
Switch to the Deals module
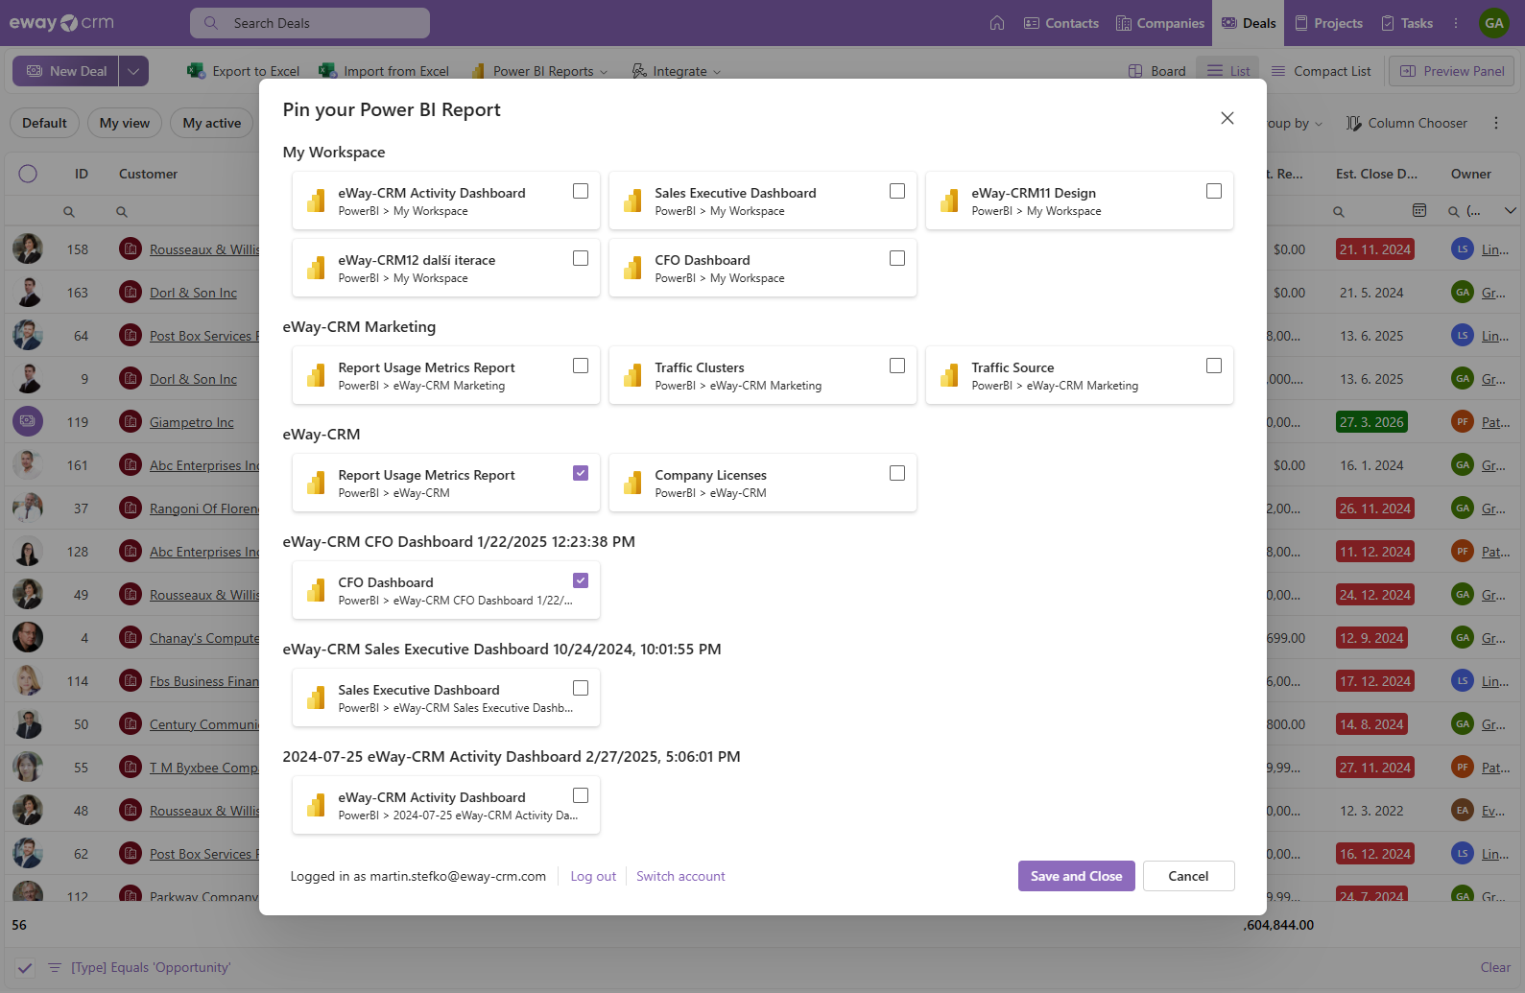point(1249,23)
